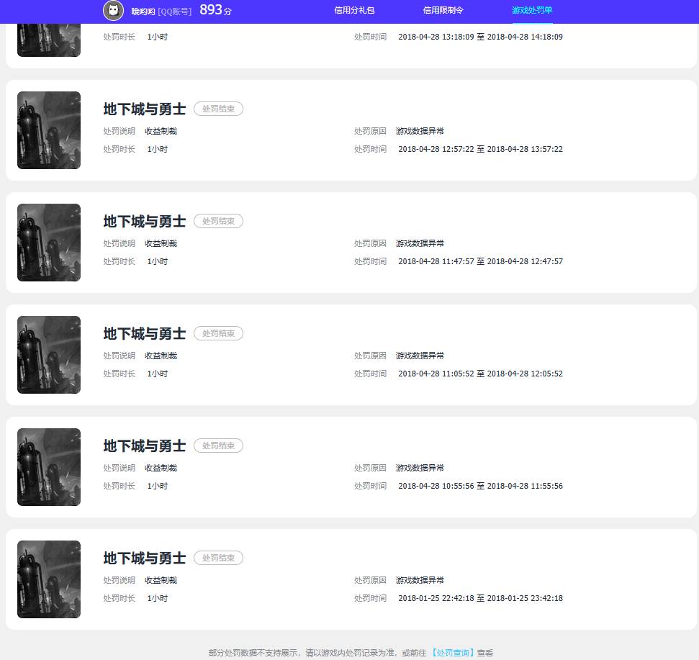699x660 pixels.
Task: Switch to the 信用限制令 tab
Action: point(443,11)
